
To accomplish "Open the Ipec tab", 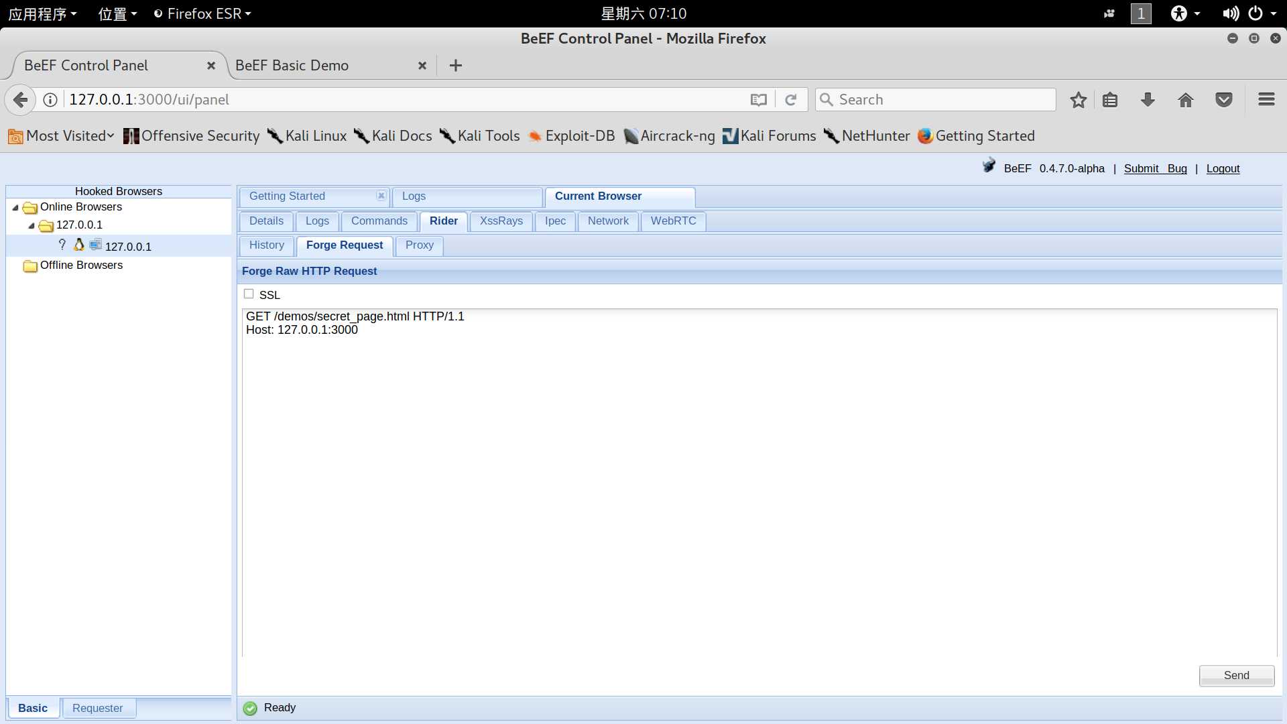I will coord(555,221).
